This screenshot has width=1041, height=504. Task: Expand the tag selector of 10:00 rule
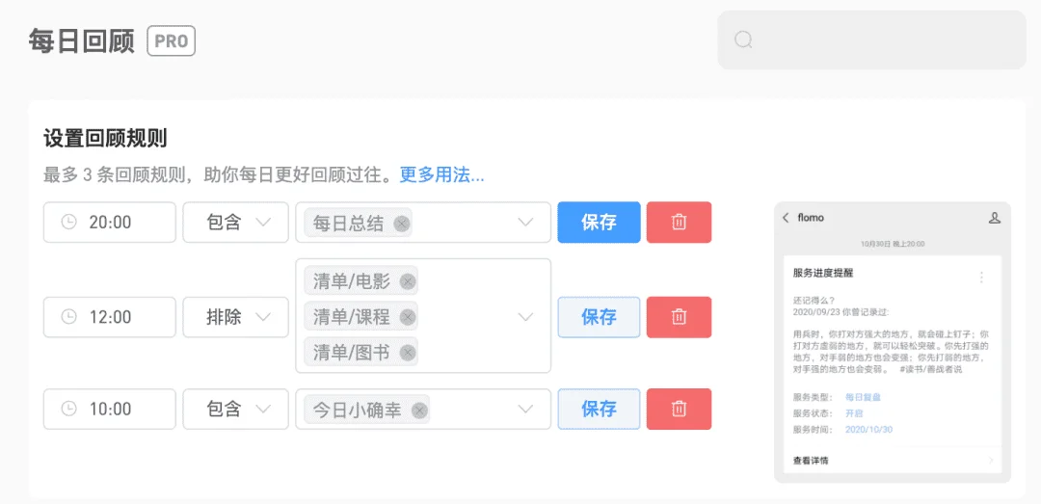[x=423, y=409]
